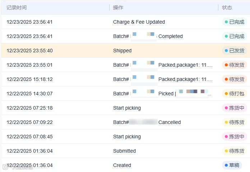Click the timestamp 12/22/2025 14:30:07
The height and width of the screenshot is (172, 250).
coord(29,94)
